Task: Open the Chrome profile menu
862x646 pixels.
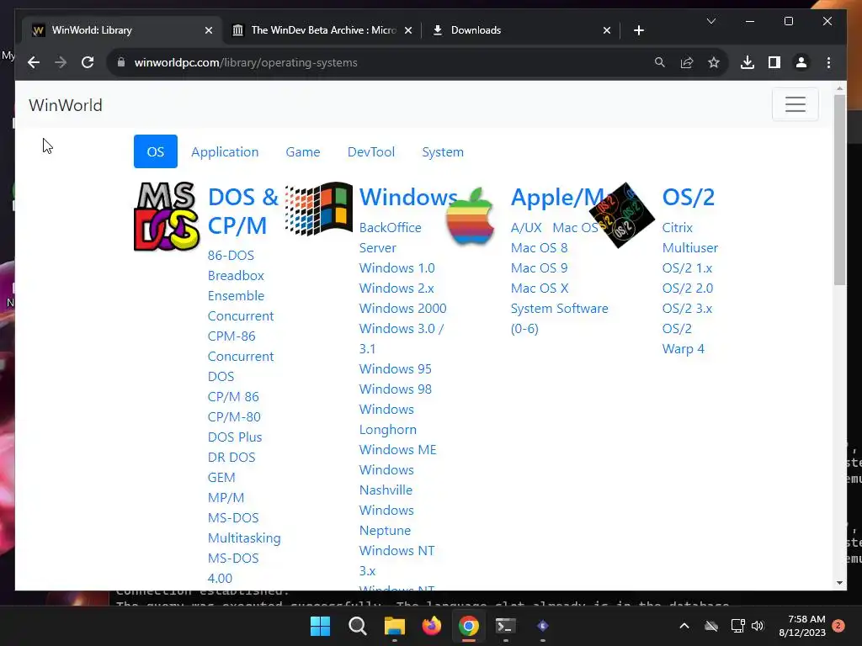Action: [801, 62]
